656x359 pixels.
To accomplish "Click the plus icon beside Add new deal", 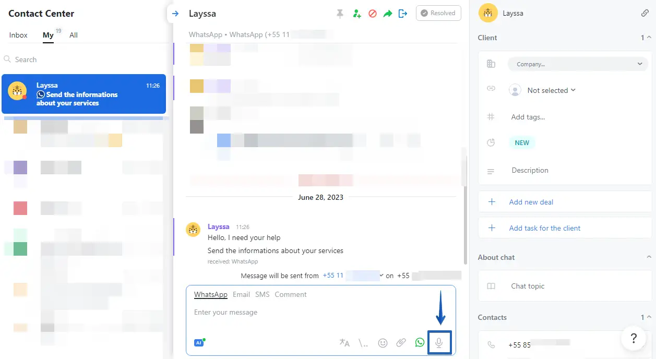I will coord(492,202).
